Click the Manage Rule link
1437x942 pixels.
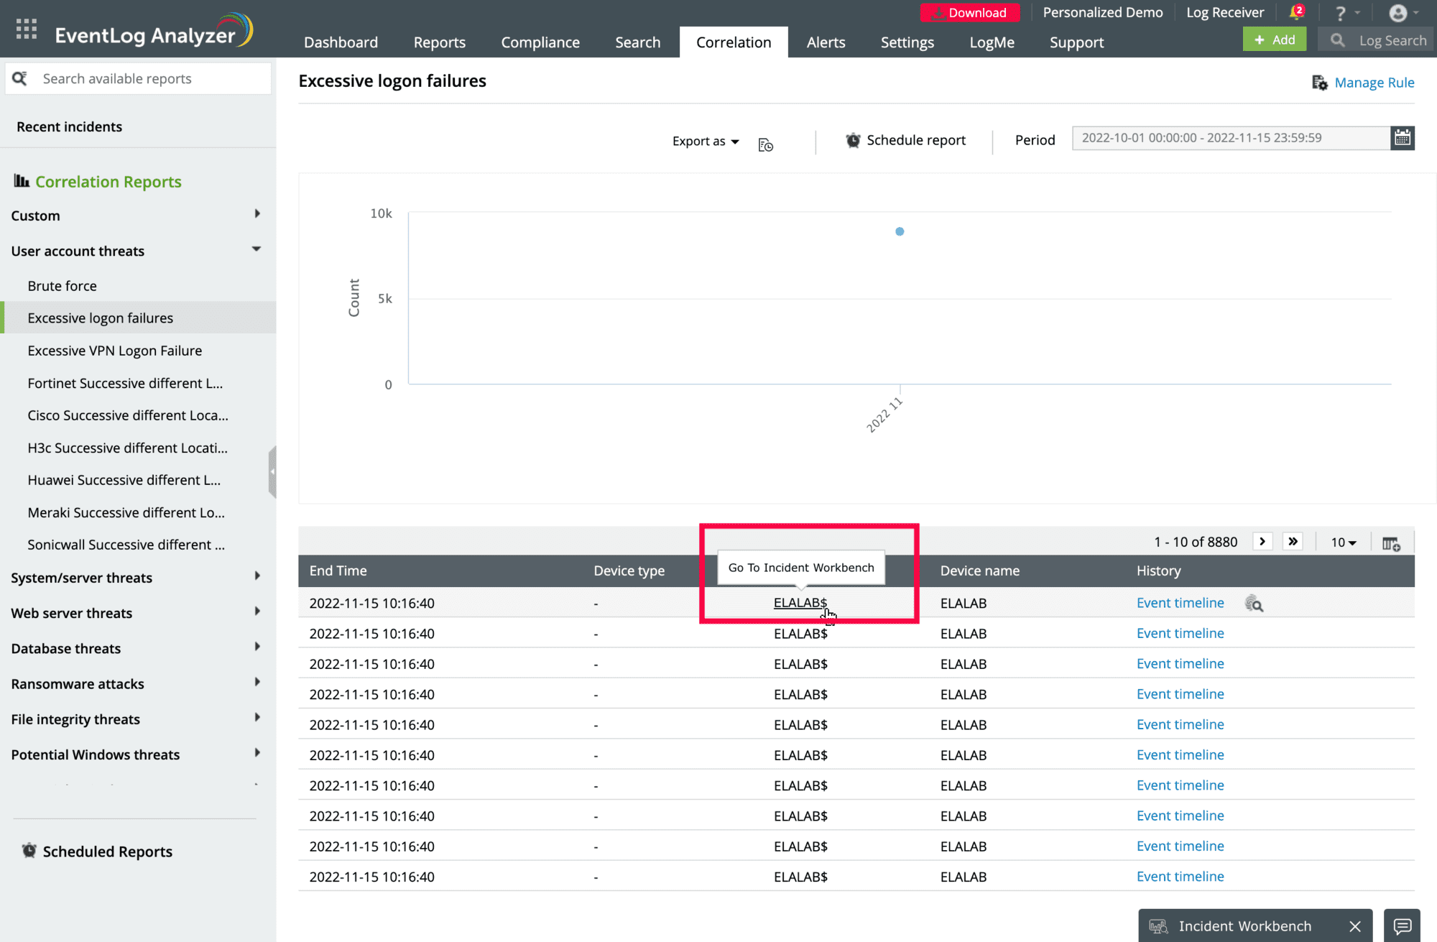(1373, 83)
